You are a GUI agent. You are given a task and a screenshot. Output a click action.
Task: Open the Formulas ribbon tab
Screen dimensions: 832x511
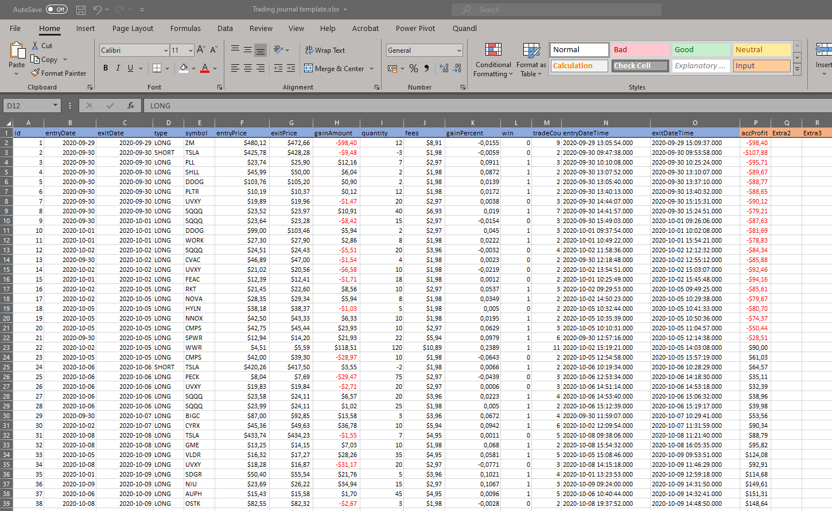(x=185, y=28)
